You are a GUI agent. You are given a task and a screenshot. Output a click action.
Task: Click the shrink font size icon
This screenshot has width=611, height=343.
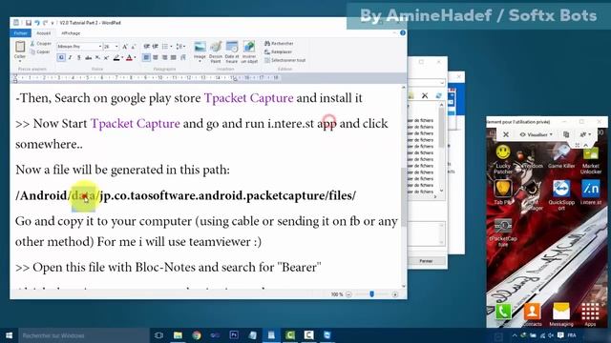tap(133, 47)
